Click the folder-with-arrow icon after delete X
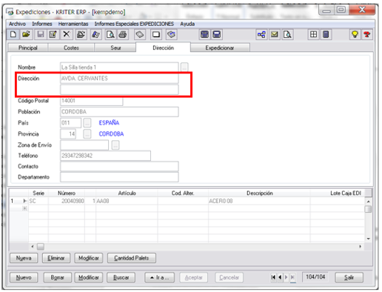This screenshot has height=292, width=382. pyautogui.click(x=81, y=34)
